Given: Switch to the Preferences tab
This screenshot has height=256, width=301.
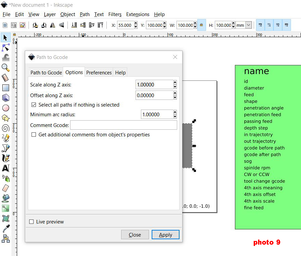Looking at the screenshot, I should click(99, 73).
